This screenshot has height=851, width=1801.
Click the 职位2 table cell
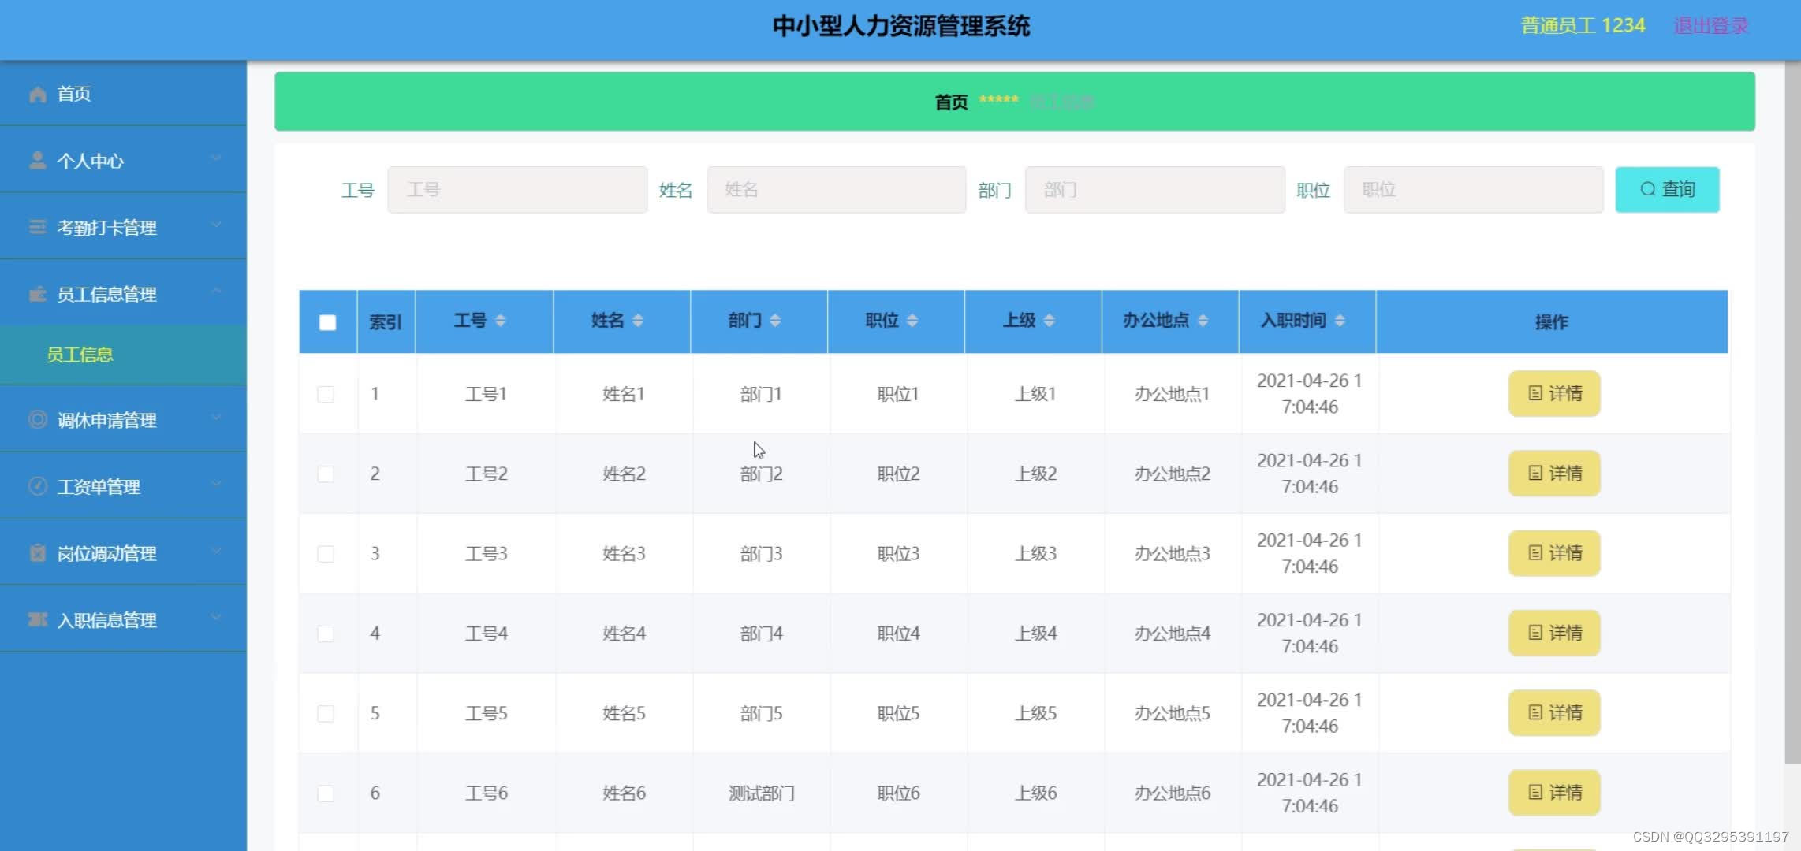(x=898, y=474)
